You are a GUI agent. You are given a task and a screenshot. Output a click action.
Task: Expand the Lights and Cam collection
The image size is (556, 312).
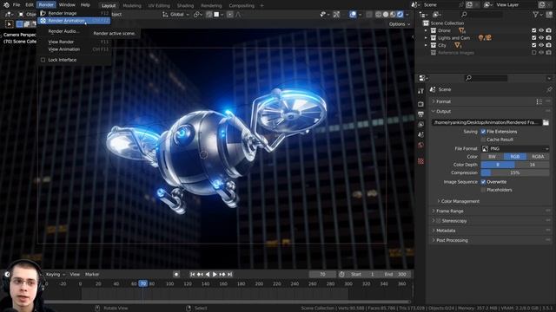point(427,38)
